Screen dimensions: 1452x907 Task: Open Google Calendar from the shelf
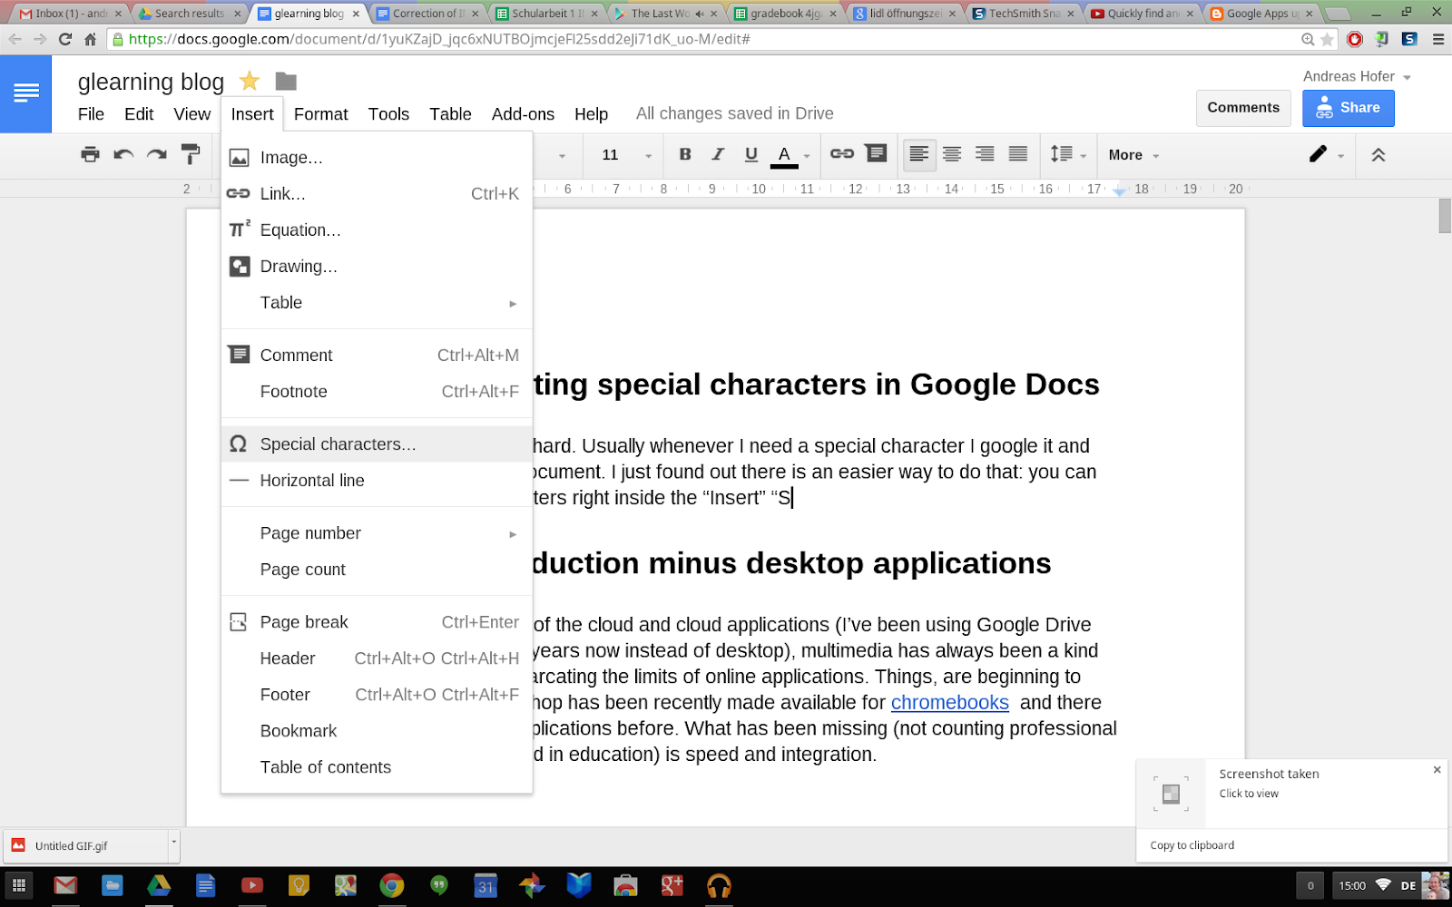click(486, 885)
